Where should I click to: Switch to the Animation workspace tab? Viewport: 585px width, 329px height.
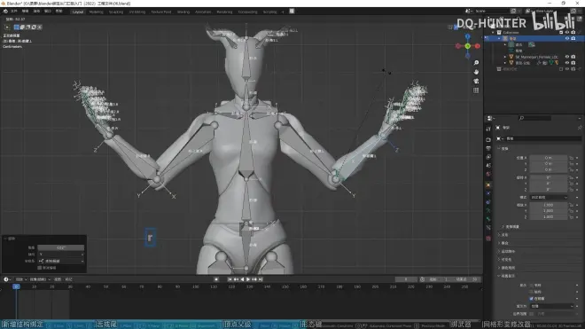pyautogui.click(x=203, y=12)
